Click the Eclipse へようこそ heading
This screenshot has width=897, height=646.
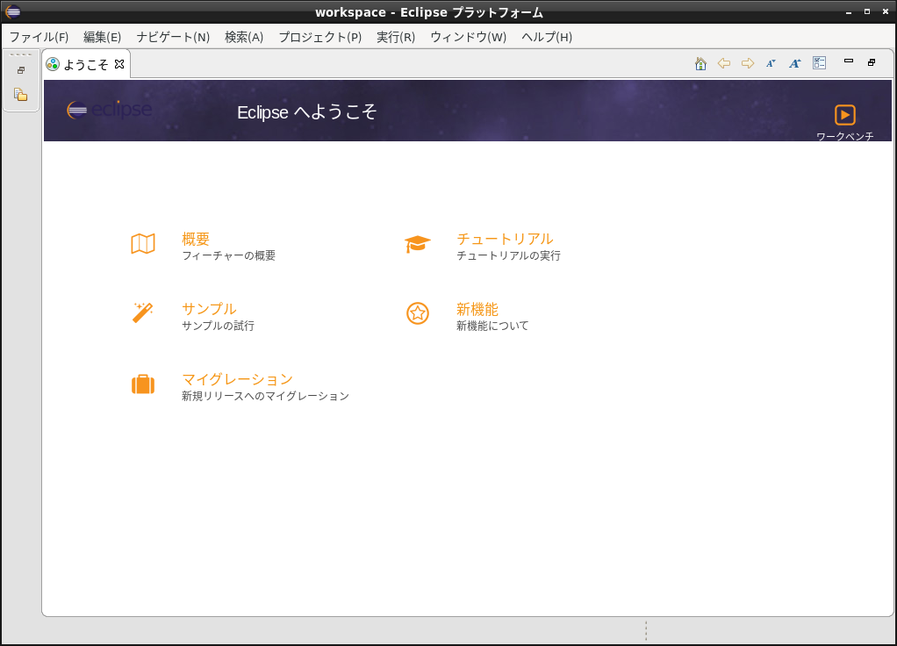coord(306,111)
